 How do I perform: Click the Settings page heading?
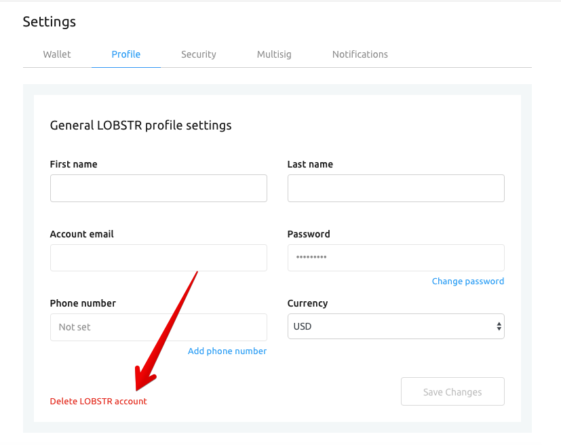50,22
